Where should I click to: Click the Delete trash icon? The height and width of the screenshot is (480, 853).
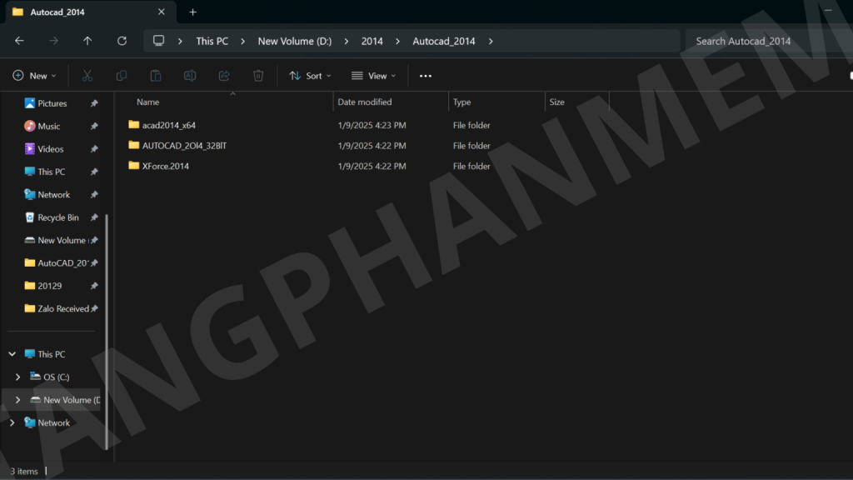point(258,76)
